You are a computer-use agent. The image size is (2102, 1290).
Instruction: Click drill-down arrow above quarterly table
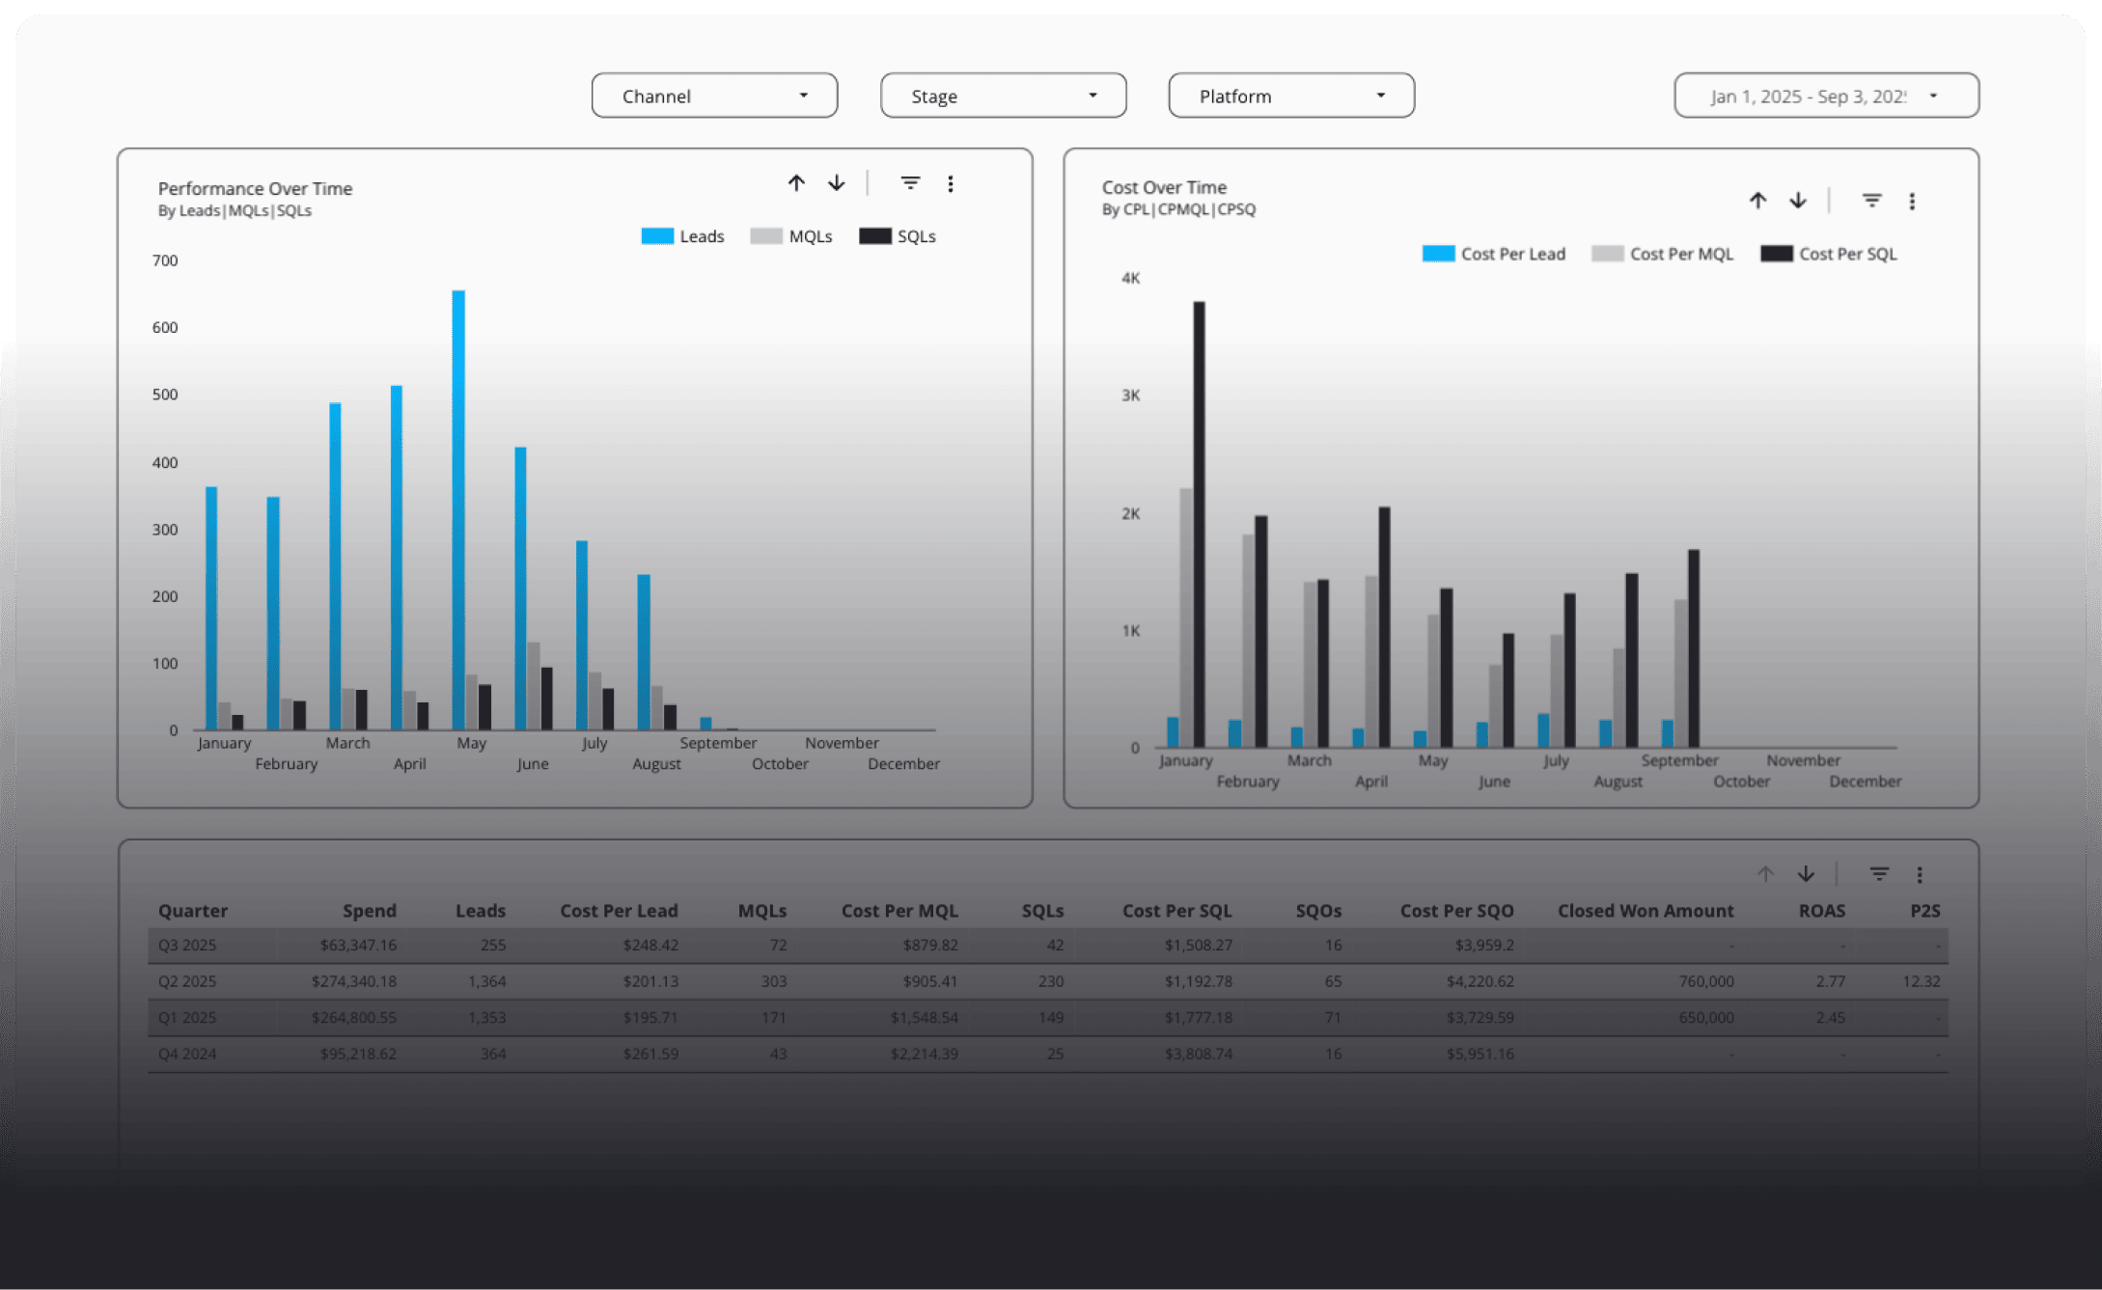pyautogui.click(x=1806, y=874)
